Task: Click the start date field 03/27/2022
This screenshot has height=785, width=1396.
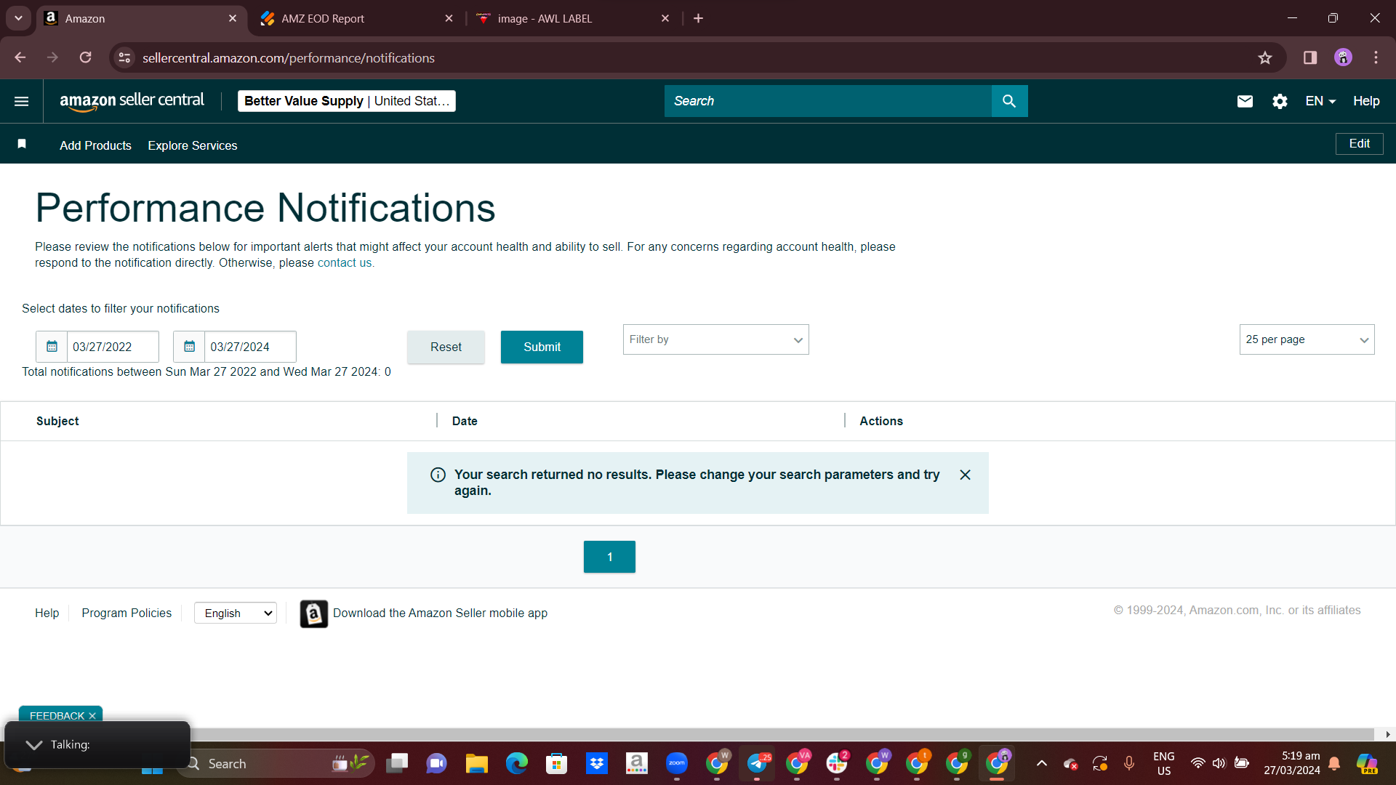Action: tap(113, 347)
